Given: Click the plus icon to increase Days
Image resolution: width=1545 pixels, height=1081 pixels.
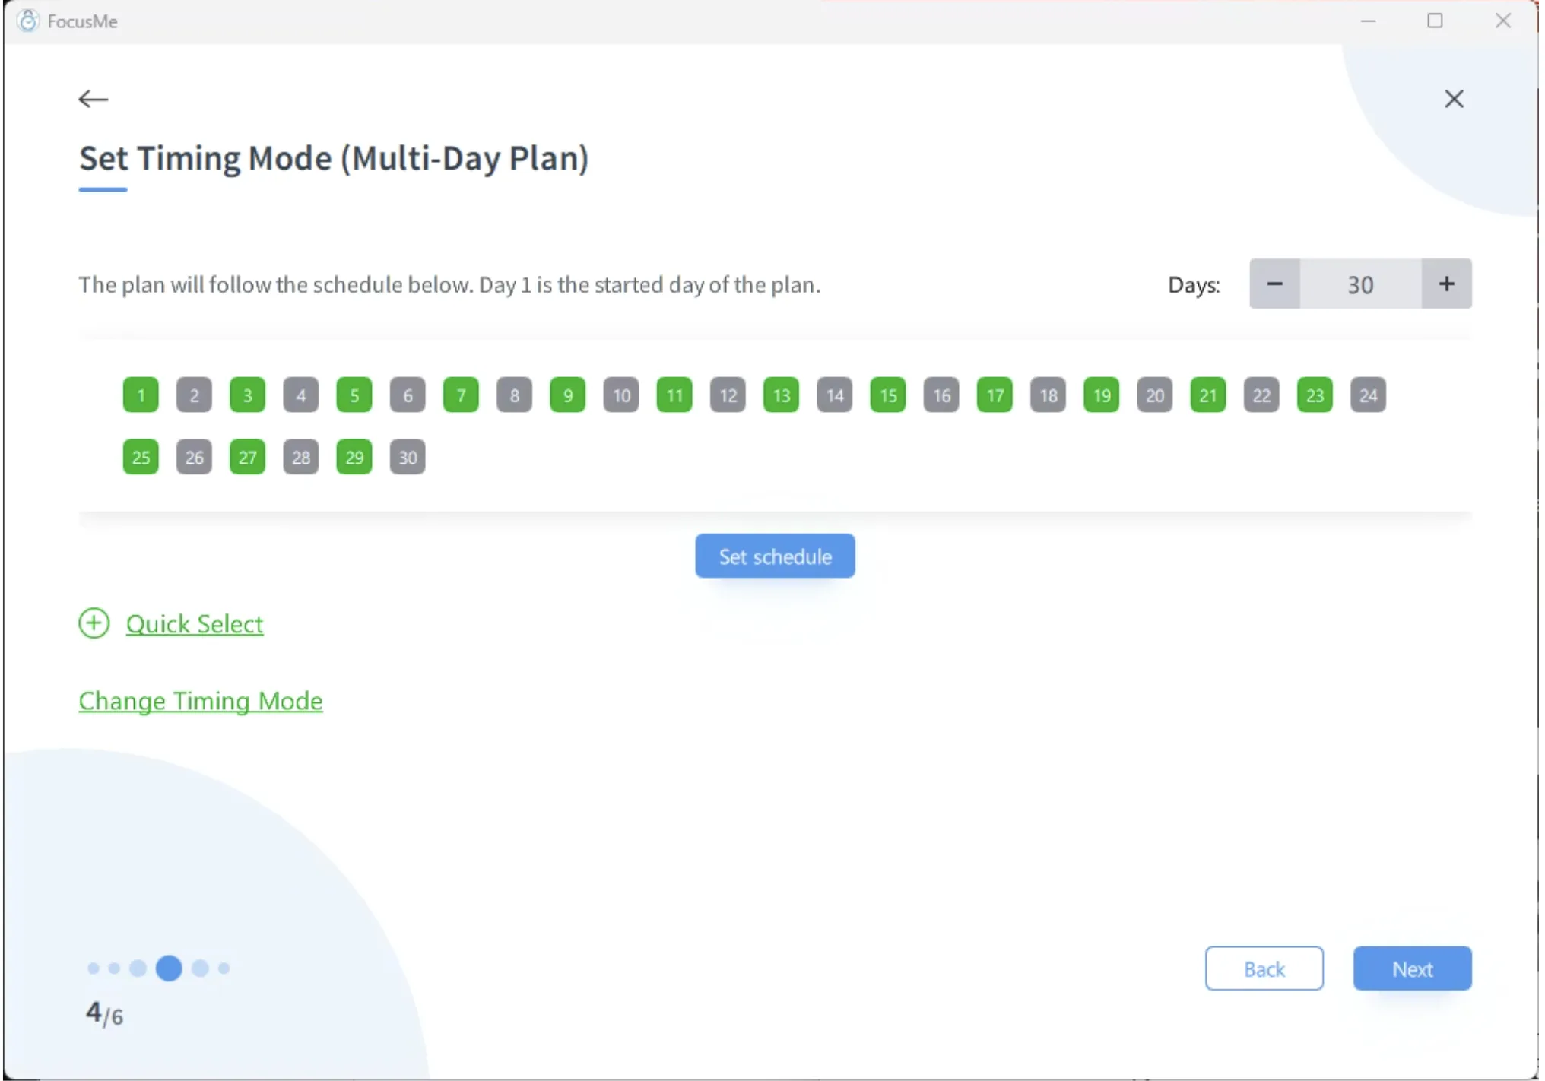Looking at the screenshot, I should (1445, 284).
